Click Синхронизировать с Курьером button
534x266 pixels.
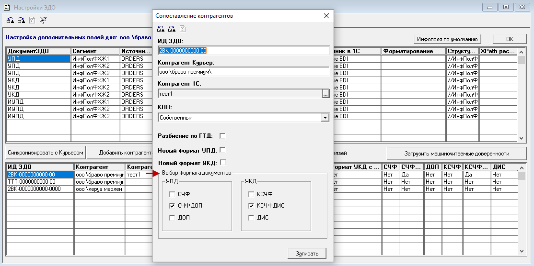tap(45, 153)
